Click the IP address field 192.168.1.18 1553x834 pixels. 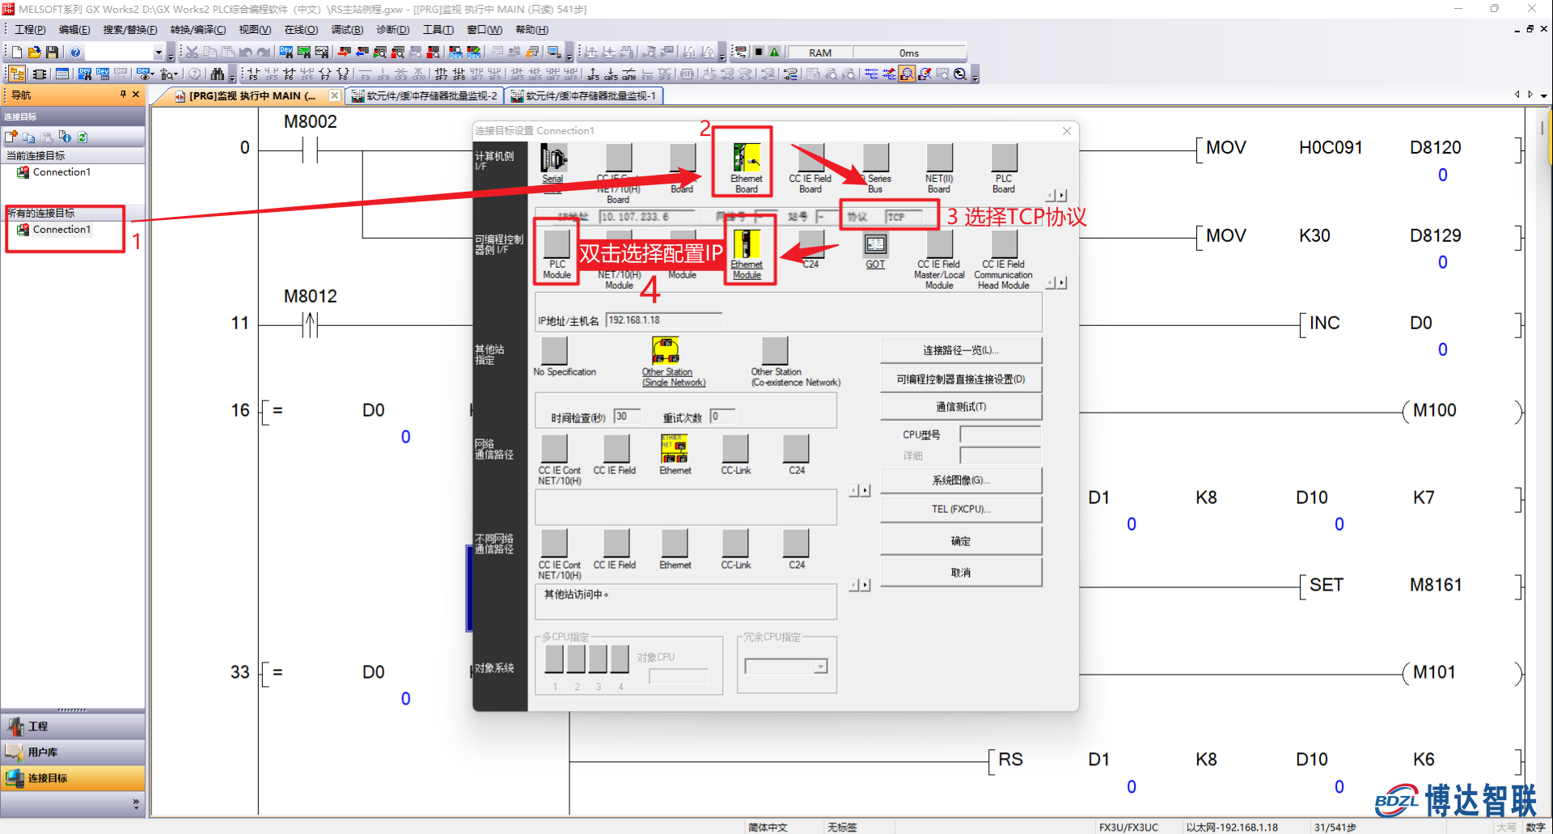(x=663, y=320)
